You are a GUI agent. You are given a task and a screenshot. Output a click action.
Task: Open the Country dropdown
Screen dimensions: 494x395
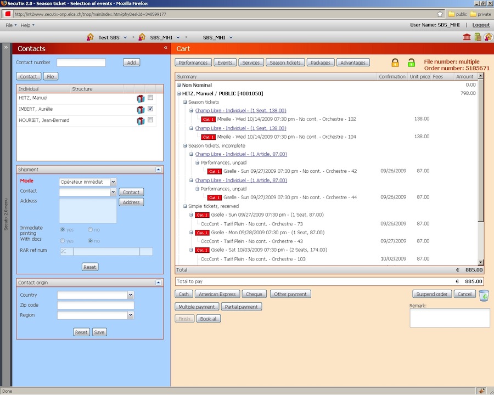click(131, 295)
